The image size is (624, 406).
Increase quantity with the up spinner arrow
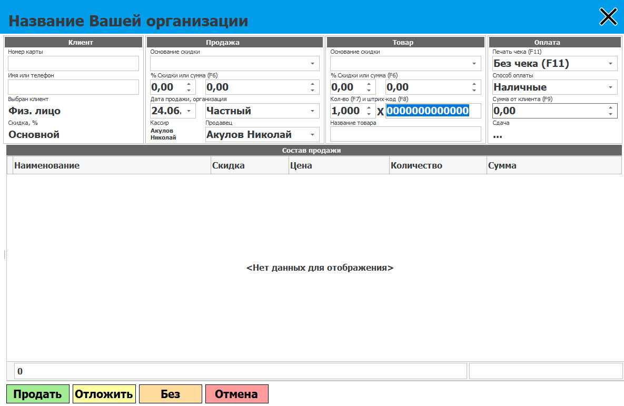(369, 107)
